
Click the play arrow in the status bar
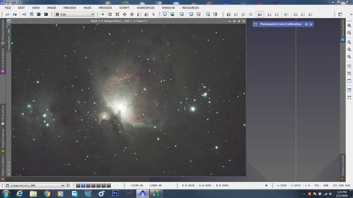266,185
